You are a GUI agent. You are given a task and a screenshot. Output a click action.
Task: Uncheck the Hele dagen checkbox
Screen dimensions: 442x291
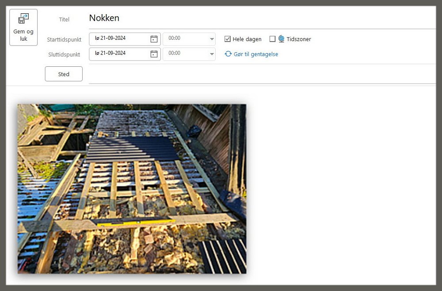[x=228, y=39]
